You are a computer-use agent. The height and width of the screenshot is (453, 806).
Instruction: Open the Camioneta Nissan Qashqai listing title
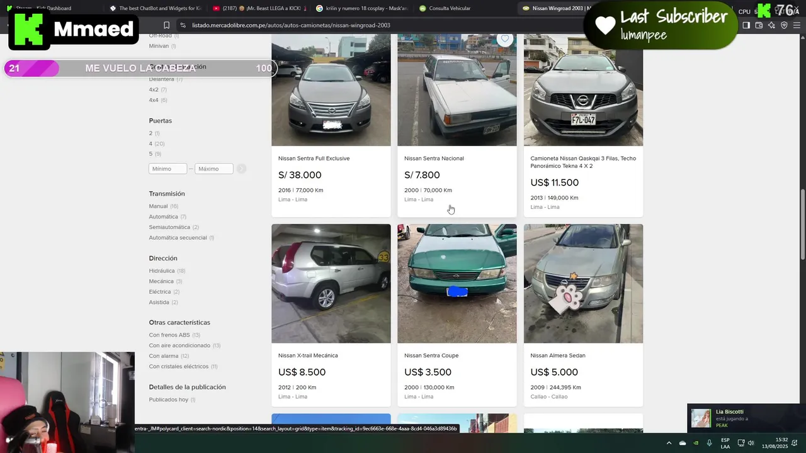click(x=583, y=162)
